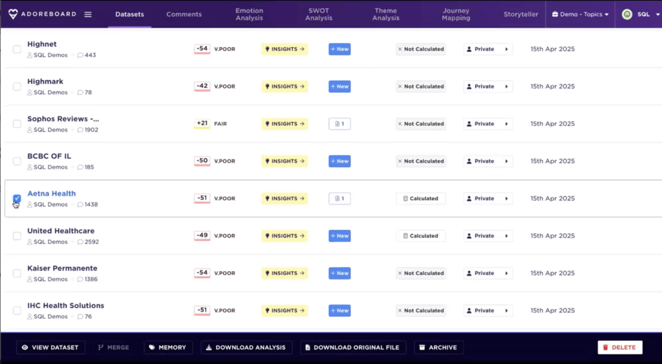This screenshot has width=662, height=364.
Task: Open Insights for Sophos Reviews
Action: click(284, 124)
